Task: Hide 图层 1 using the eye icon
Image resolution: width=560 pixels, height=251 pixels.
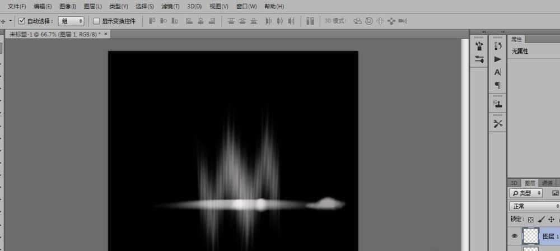Action: coord(514,236)
